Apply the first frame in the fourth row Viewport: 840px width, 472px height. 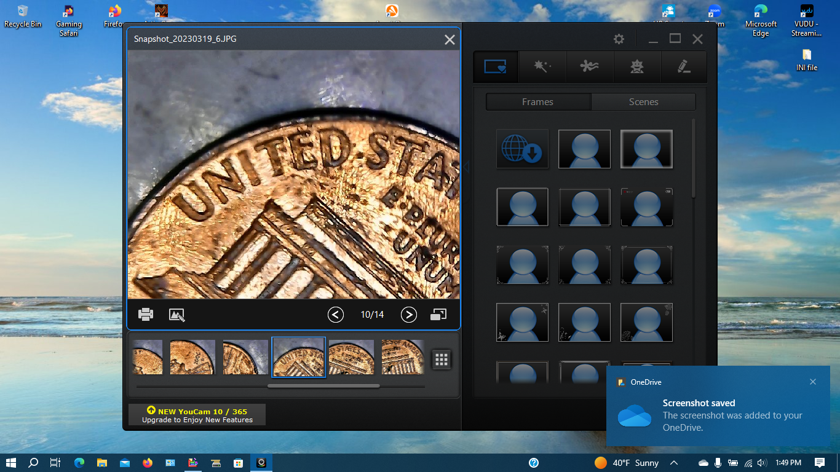[x=522, y=322]
